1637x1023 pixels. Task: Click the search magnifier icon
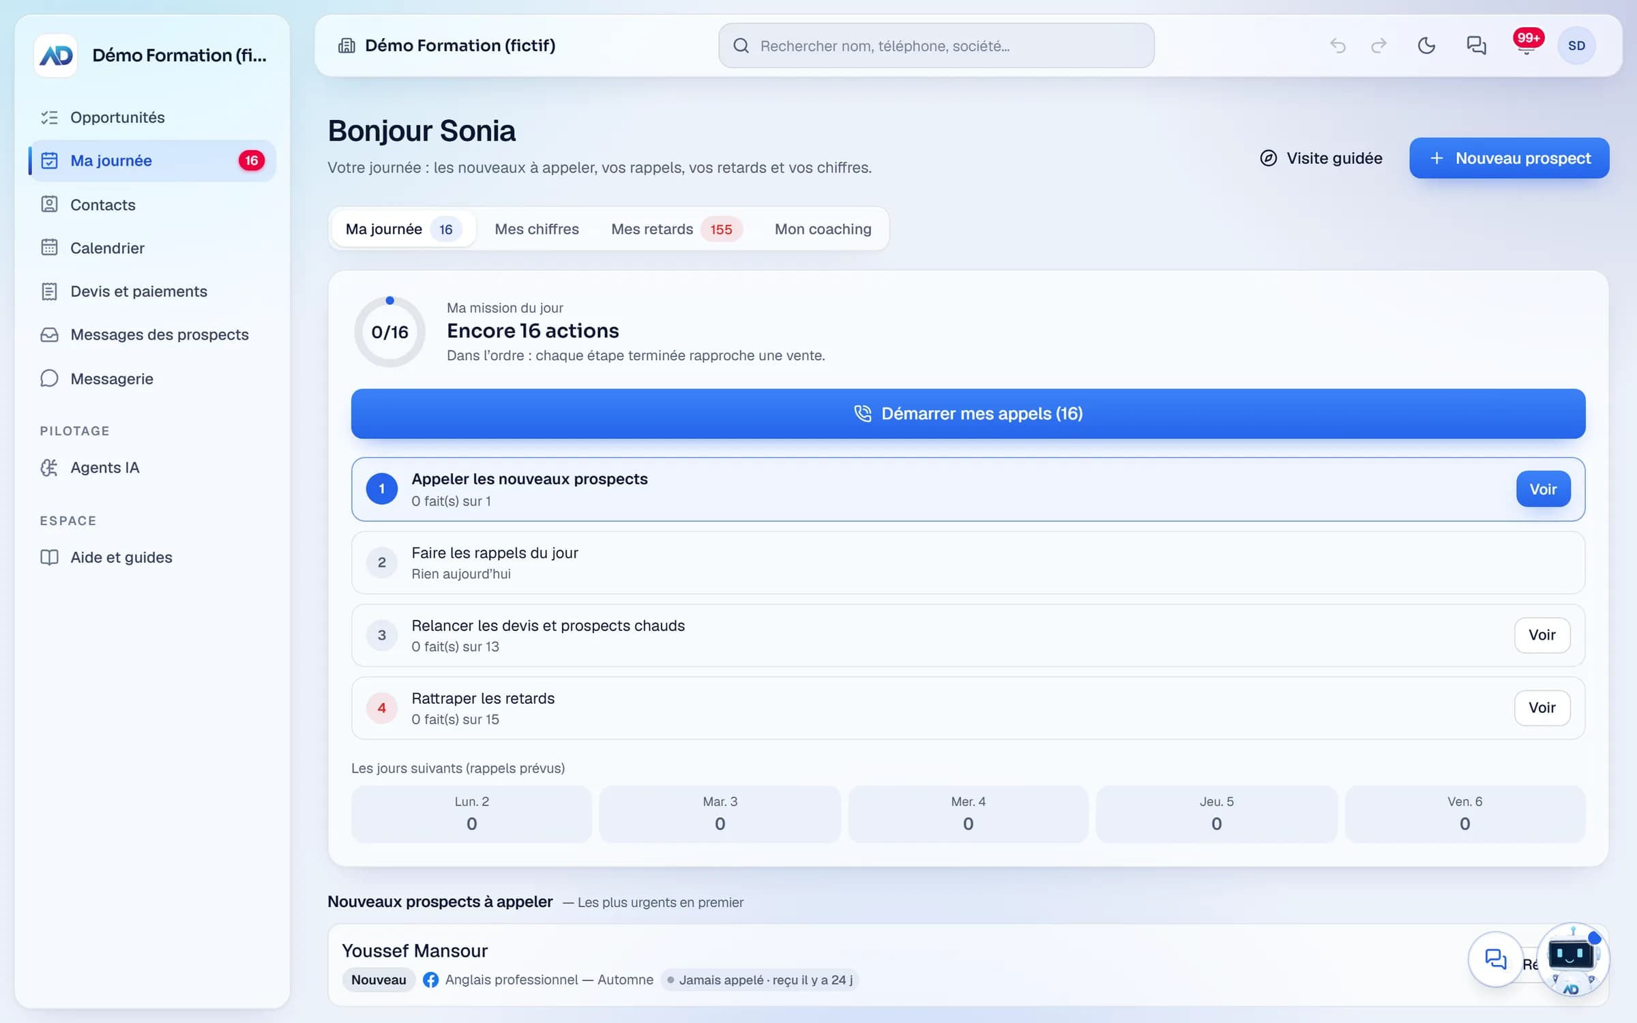tap(741, 46)
